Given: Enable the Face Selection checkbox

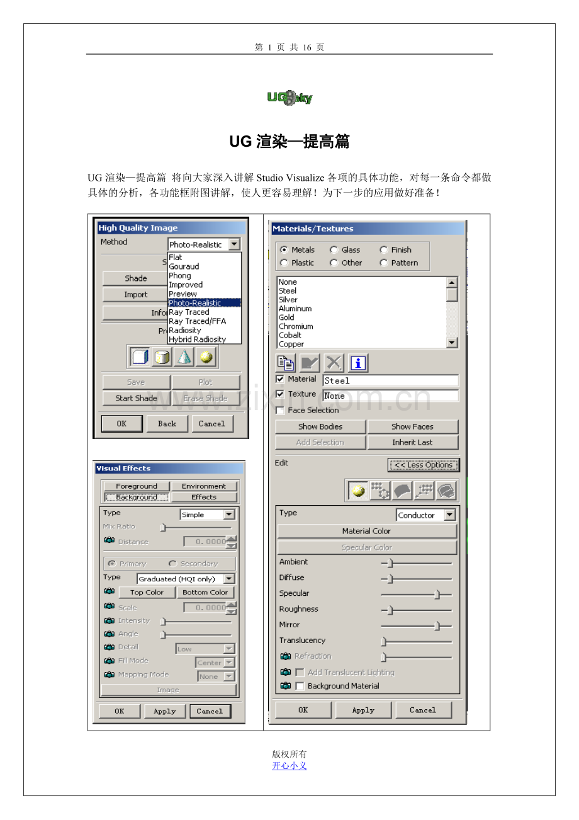Looking at the screenshot, I should [280, 411].
